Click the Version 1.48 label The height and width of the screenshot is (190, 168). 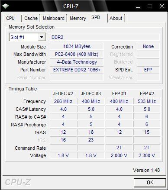click(146, 170)
